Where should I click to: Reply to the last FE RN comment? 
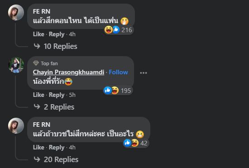[x=57, y=148]
